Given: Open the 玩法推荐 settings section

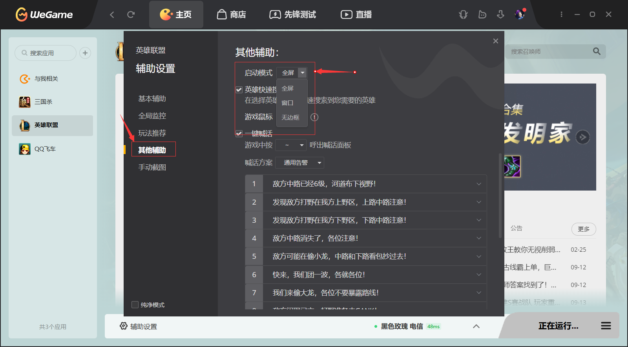Looking at the screenshot, I should [152, 133].
